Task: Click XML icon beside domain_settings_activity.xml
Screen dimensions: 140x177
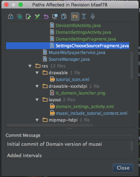Action: [x=52, y=106]
